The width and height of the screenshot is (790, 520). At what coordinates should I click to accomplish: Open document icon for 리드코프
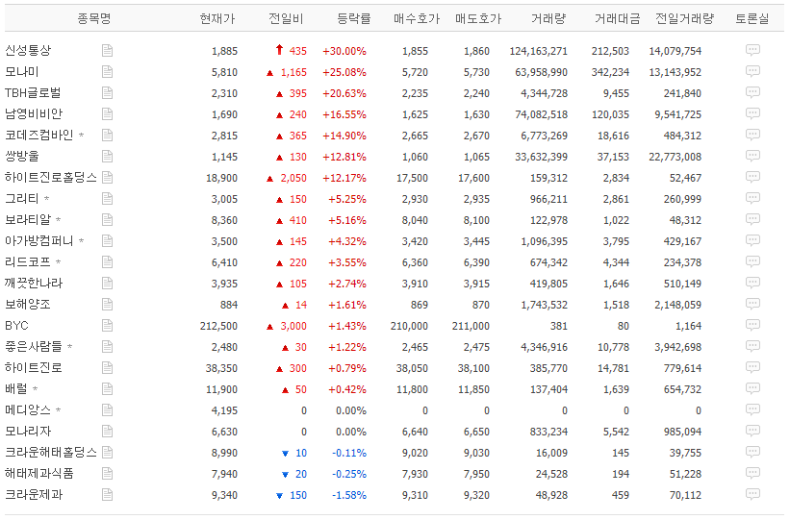[x=108, y=261]
